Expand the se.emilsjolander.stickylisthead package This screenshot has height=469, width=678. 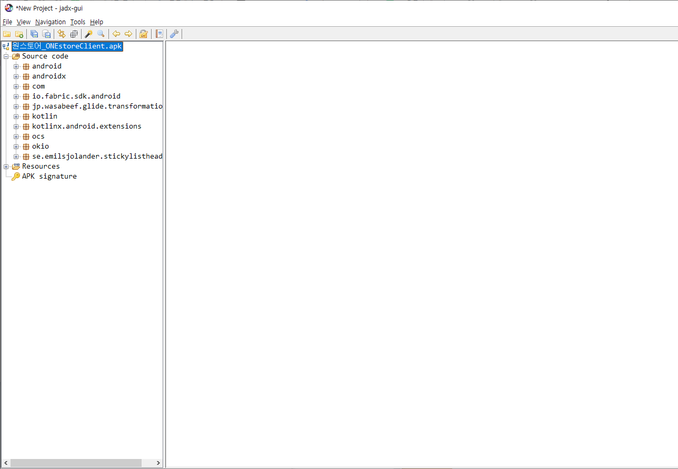tap(16, 157)
